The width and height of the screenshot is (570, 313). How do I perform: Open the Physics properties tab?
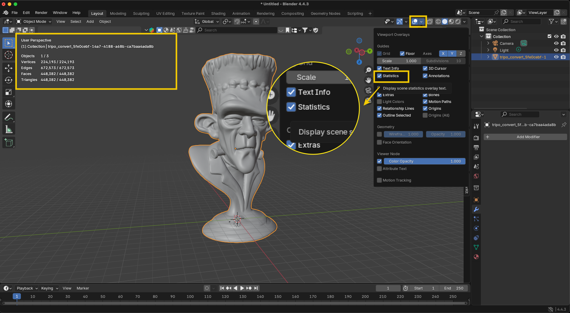[x=476, y=228]
